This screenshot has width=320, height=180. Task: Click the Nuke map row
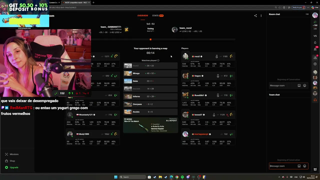click(x=150, y=81)
